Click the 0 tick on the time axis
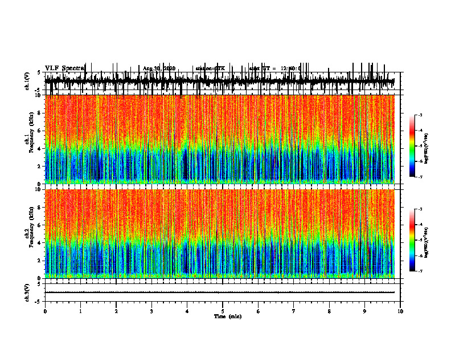The width and height of the screenshot is (451, 349). [x=45, y=311]
